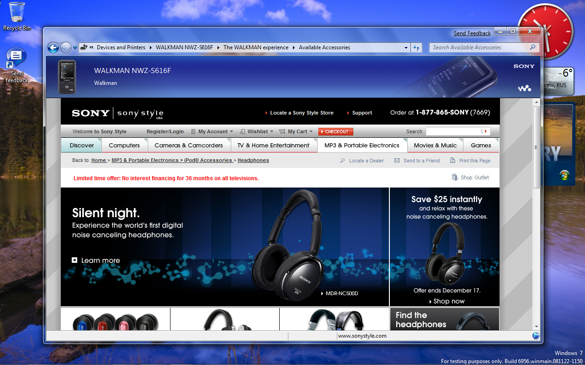
Task: Click the red CHECKOUT button
Action: tap(336, 131)
